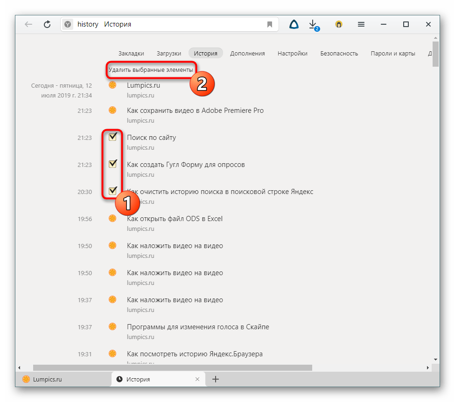The width and height of the screenshot is (455, 402).
Task: Open new tab with plus icon
Action: (x=216, y=379)
